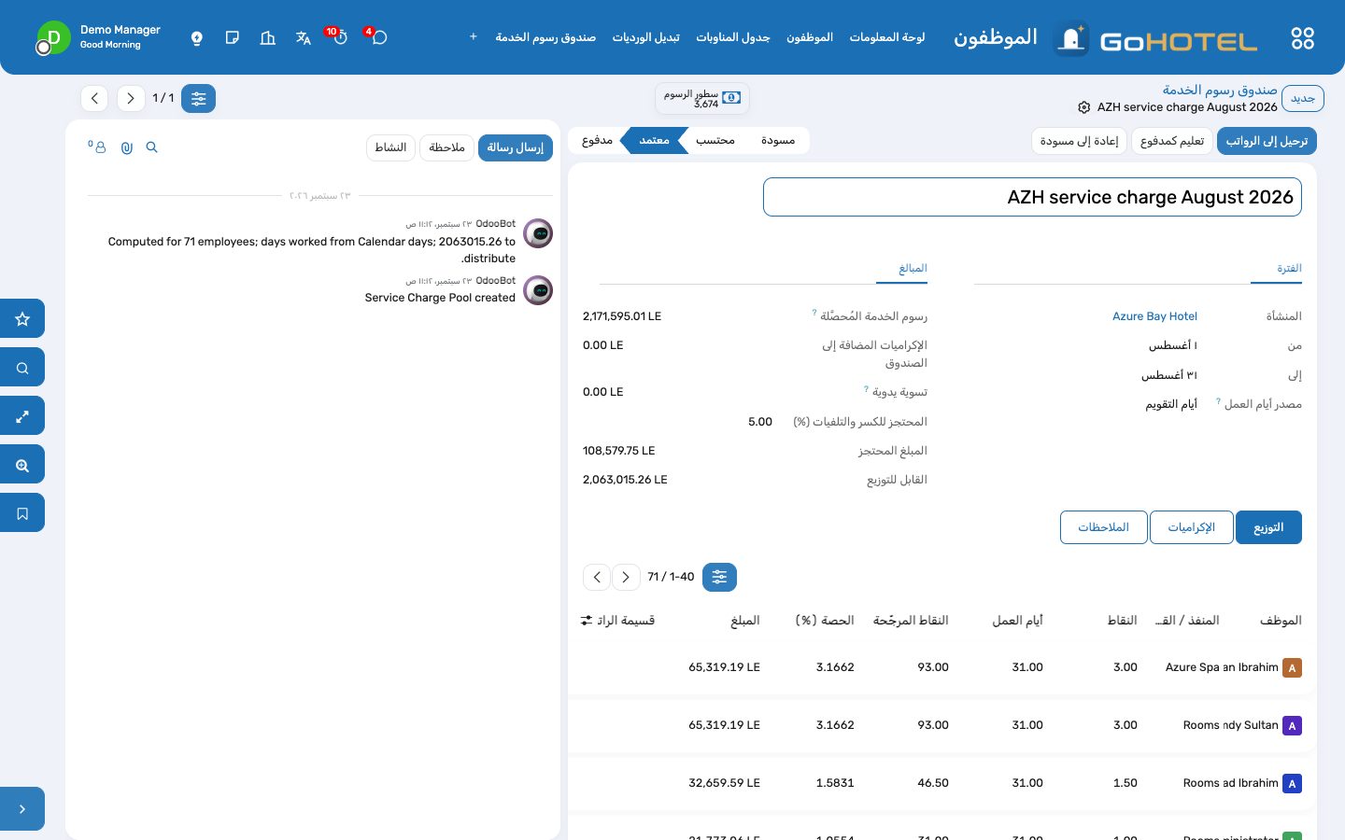Open the record view settings sliders button
The image size is (1345, 840).
(198, 98)
